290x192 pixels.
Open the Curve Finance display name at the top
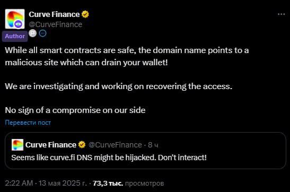(54, 14)
